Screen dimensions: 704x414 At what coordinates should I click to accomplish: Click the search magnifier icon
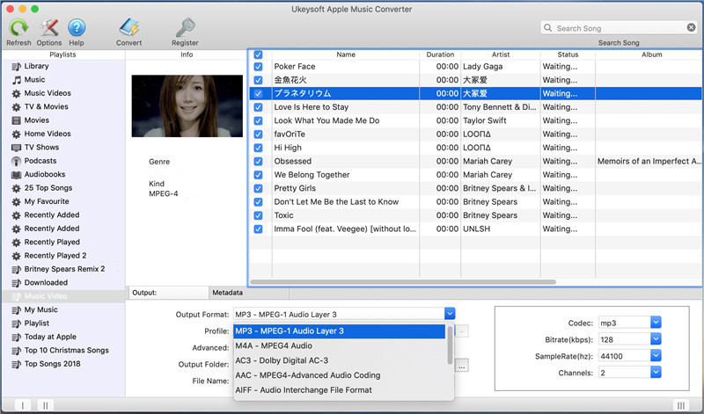[x=547, y=28]
